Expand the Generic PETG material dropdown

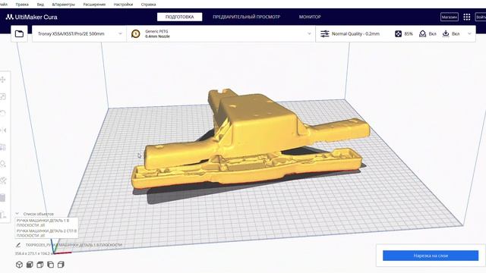point(309,33)
